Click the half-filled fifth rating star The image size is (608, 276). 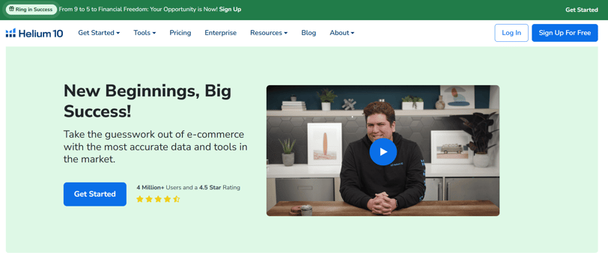click(x=177, y=200)
